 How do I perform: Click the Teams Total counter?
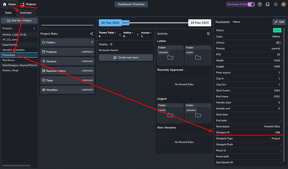click(x=107, y=34)
